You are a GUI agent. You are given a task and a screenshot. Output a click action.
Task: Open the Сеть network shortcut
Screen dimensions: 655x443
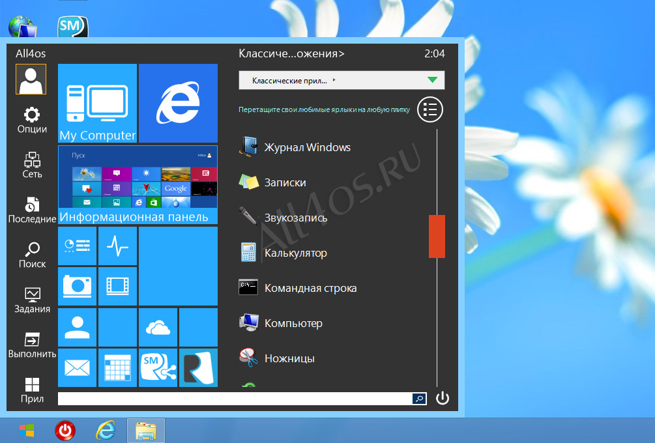(x=32, y=165)
